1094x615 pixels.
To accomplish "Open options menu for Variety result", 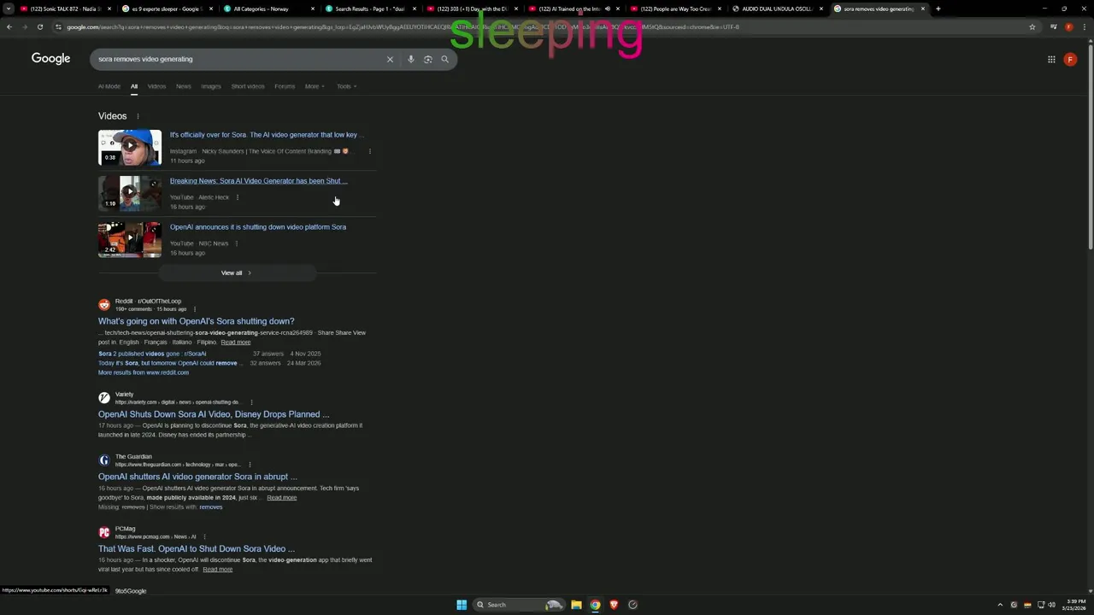I will click(250, 402).
